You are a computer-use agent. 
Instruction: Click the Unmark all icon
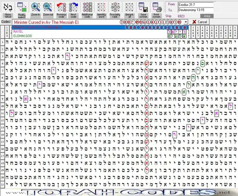coord(129,7)
